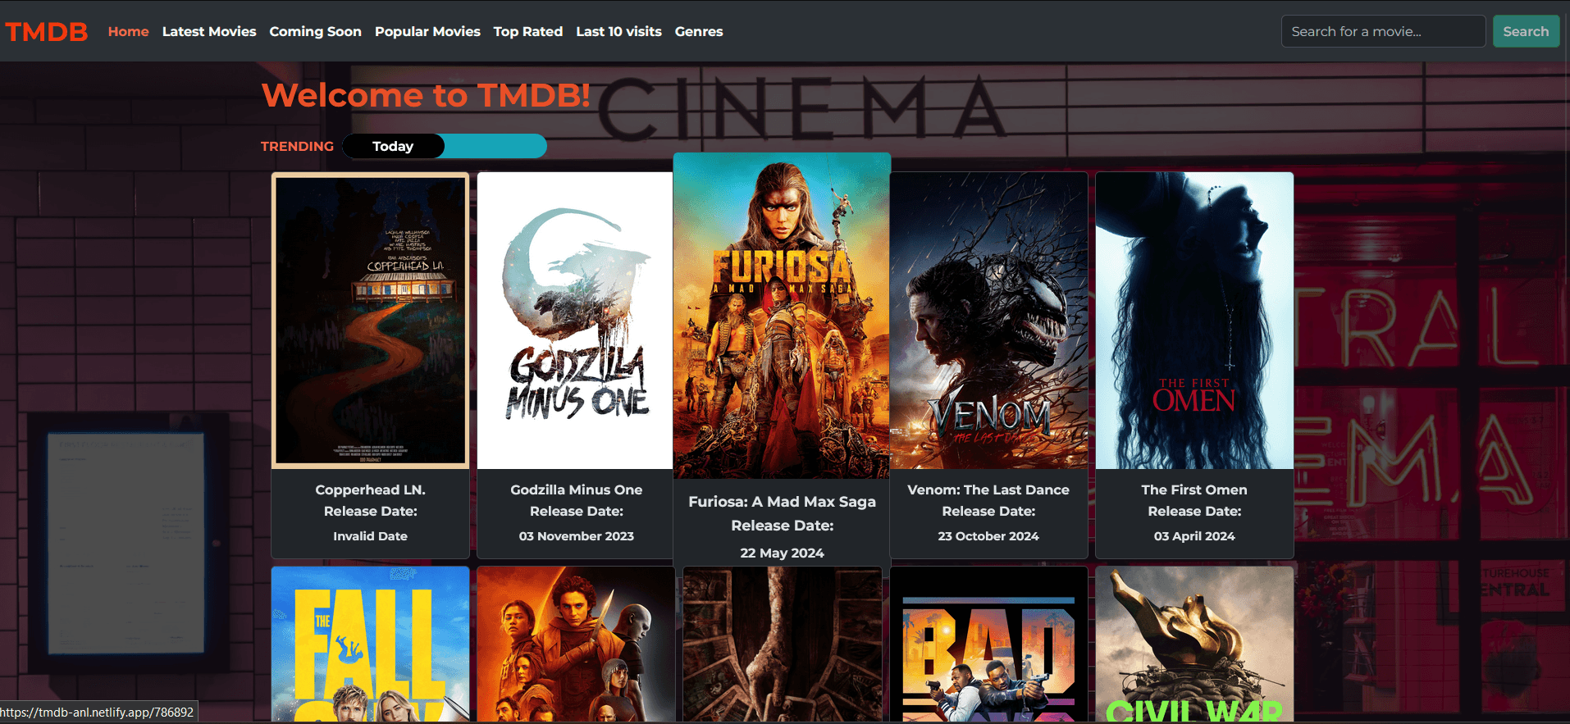This screenshot has height=724, width=1570.
Task: Click Venom: The Last Dance title
Action: tap(988, 489)
